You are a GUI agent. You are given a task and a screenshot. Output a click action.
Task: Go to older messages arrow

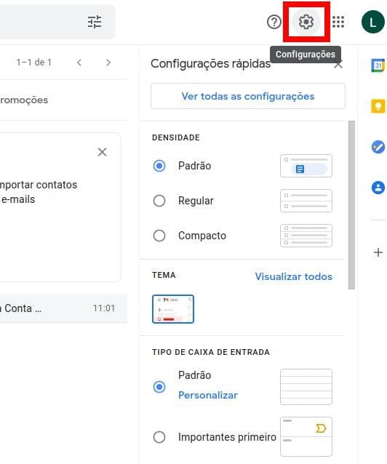(108, 63)
